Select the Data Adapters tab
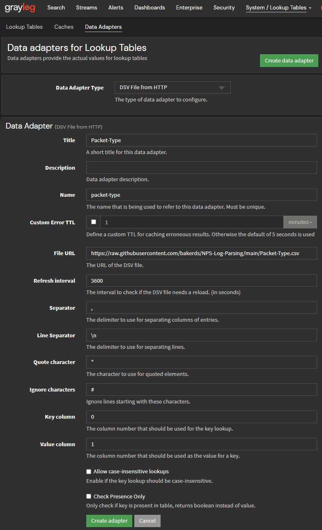 coord(103,27)
